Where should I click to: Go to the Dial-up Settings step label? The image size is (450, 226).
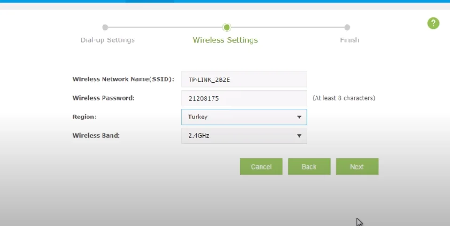tap(108, 40)
